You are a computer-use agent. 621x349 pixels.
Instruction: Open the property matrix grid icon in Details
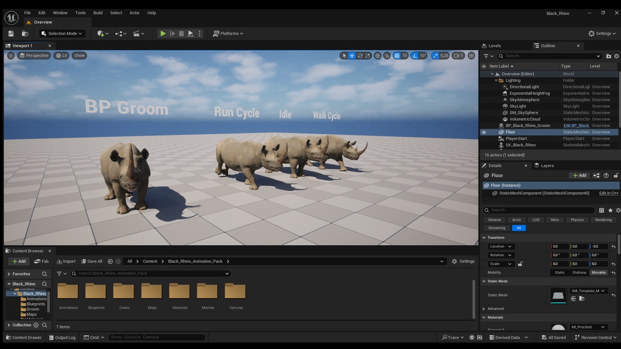[x=602, y=210]
